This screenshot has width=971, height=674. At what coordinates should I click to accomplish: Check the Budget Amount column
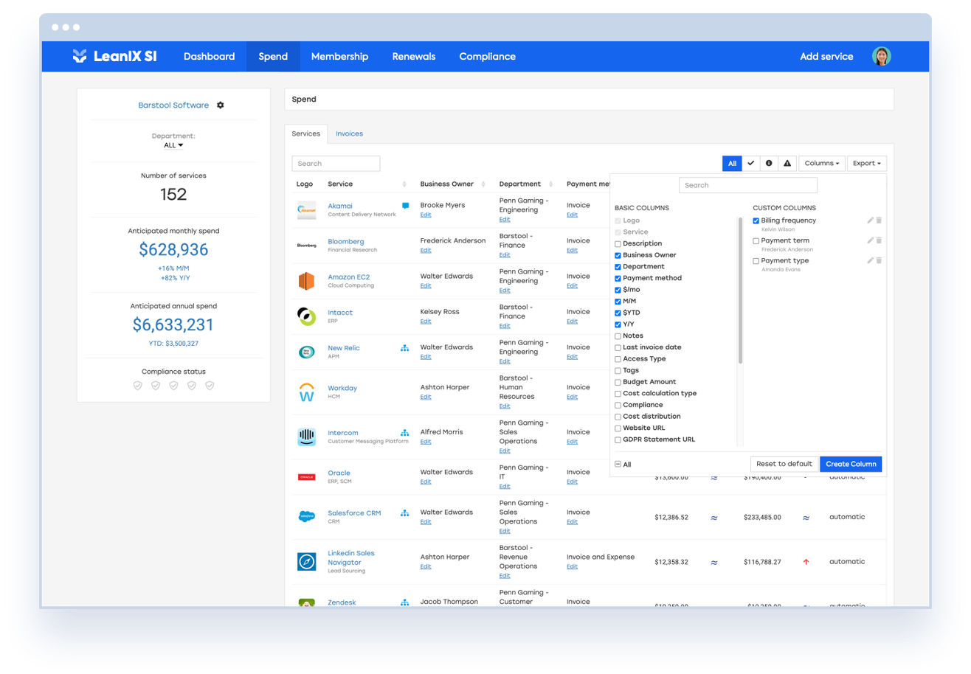pyautogui.click(x=618, y=382)
